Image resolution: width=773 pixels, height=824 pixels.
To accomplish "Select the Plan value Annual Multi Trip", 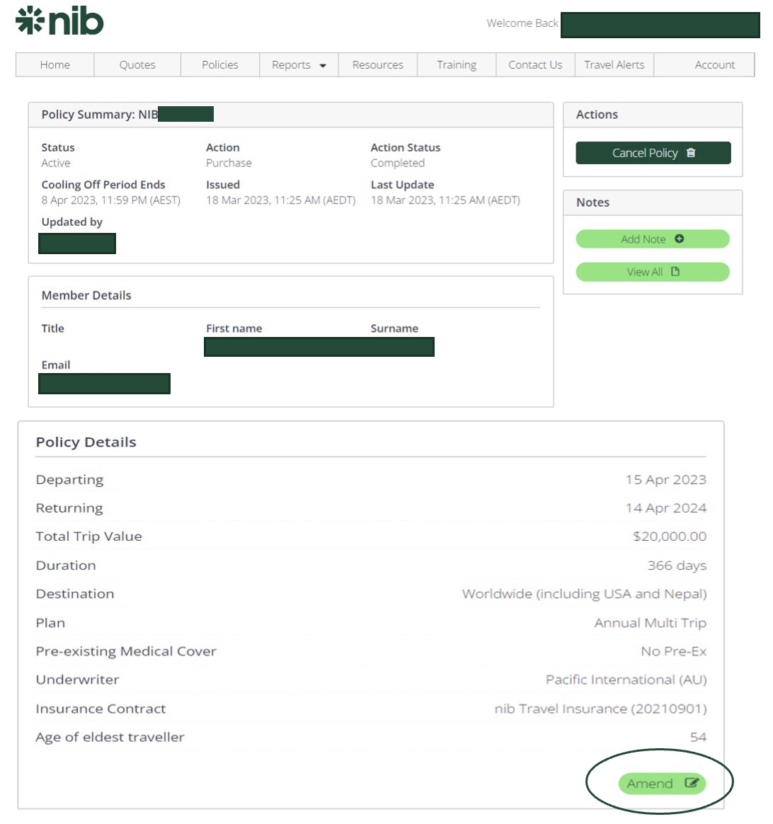I will 650,623.
